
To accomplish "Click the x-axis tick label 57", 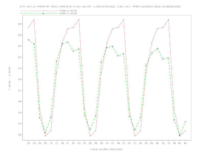I will coord(135,143).
